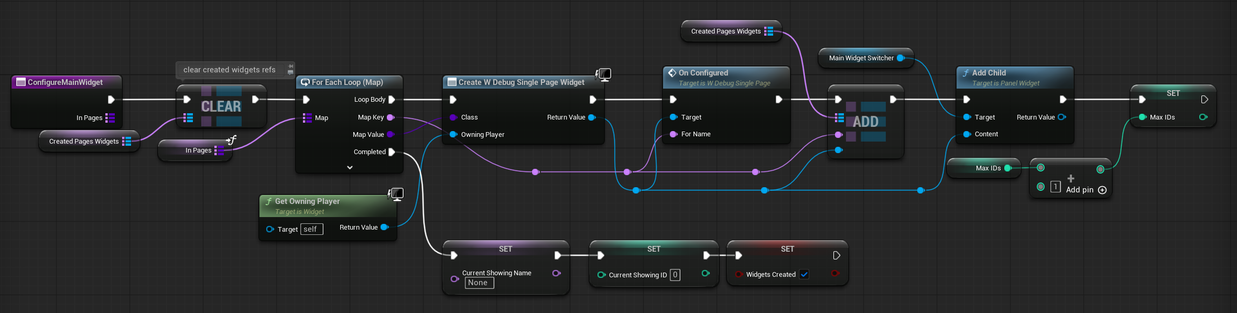The width and height of the screenshot is (1237, 313).
Task: Click the Class input pin on Create Widget
Action: tap(453, 117)
